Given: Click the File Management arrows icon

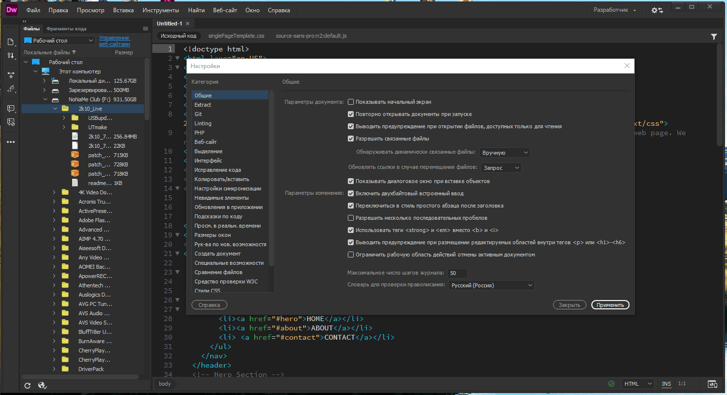Looking at the screenshot, I should click(11, 56).
